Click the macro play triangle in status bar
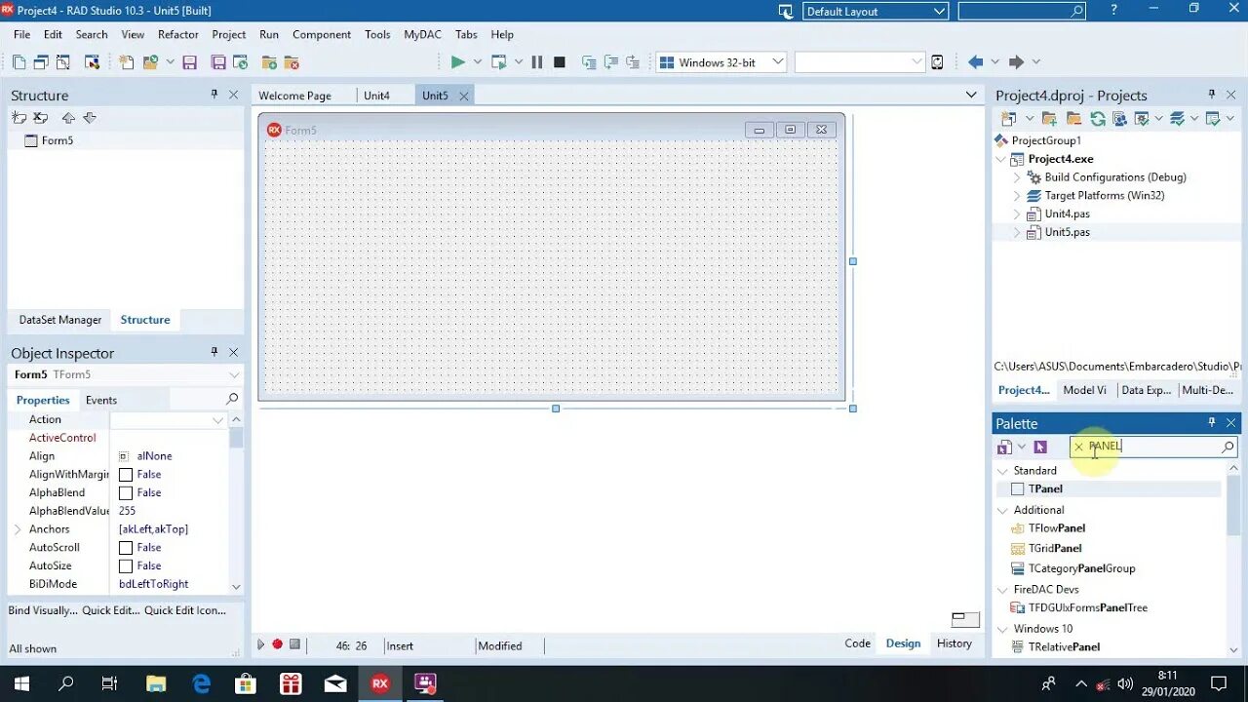 pos(260,644)
